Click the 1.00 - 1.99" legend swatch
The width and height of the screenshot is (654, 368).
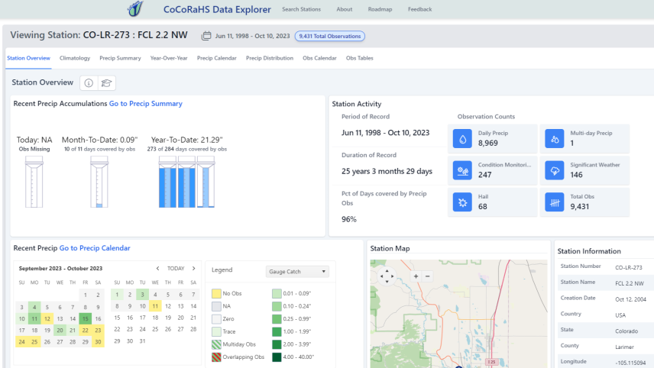pos(277,332)
